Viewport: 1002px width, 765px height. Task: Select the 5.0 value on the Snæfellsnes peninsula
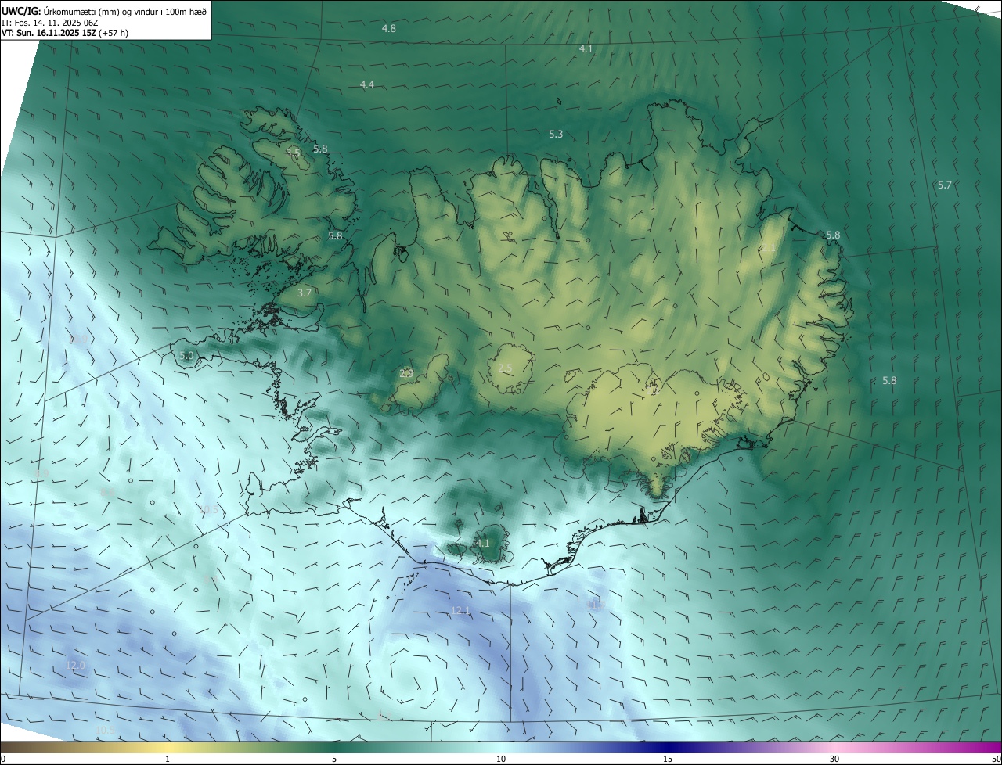click(186, 355)
